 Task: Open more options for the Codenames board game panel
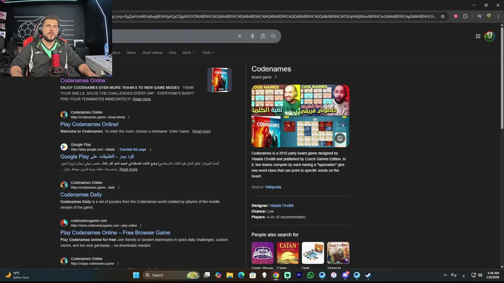276,77
